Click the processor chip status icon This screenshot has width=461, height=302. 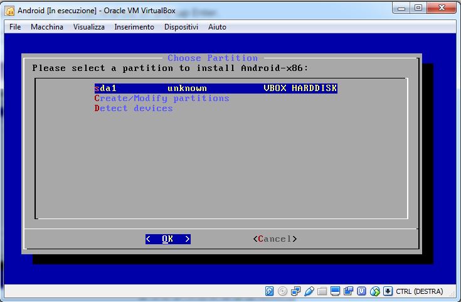point(362,291)
